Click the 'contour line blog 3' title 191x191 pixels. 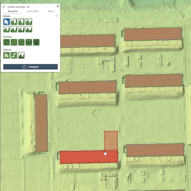click(x=16, y=7)
